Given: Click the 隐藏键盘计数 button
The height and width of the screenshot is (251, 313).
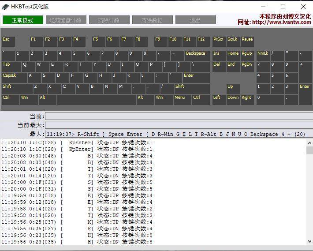Looking at the screenshot, I should [x=66, y=20].
